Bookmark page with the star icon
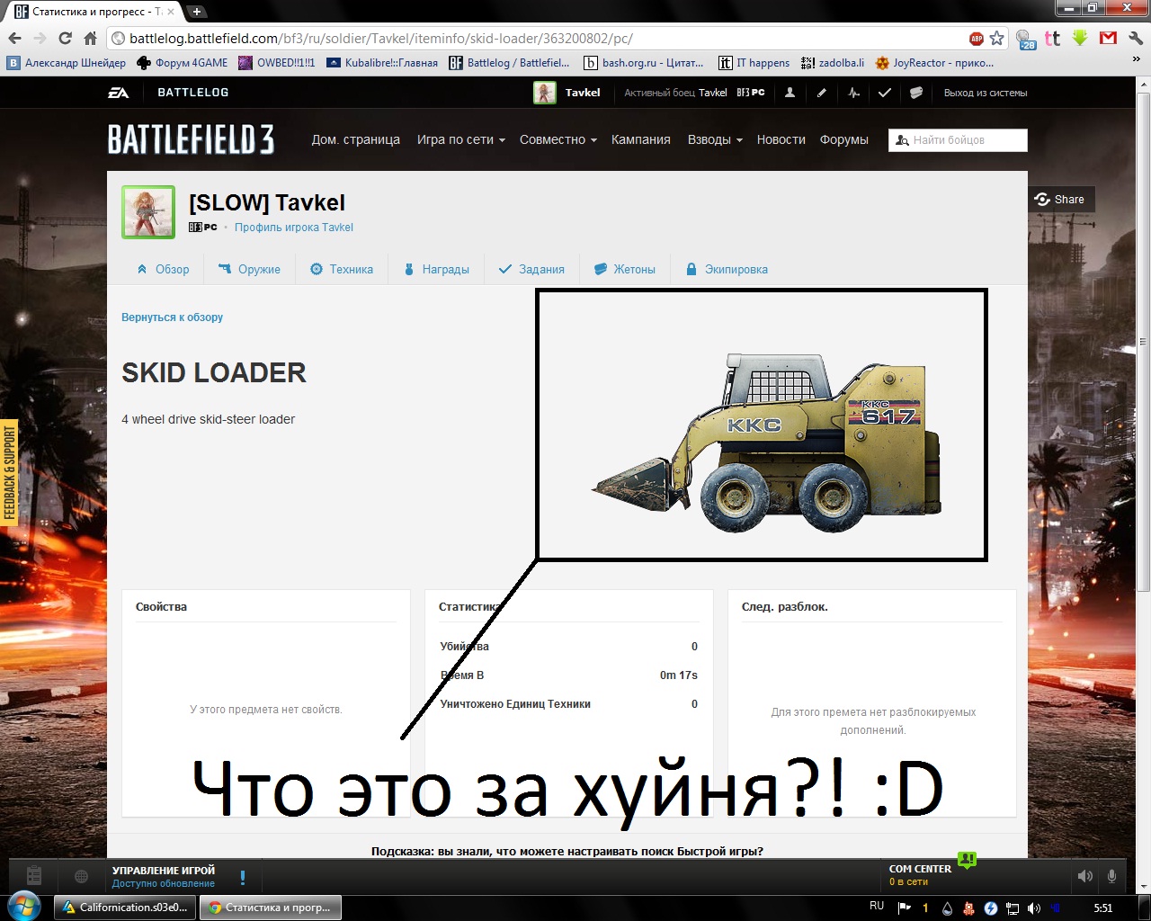This screenshot has width=1151, height=921. click(x=996, y=38)
